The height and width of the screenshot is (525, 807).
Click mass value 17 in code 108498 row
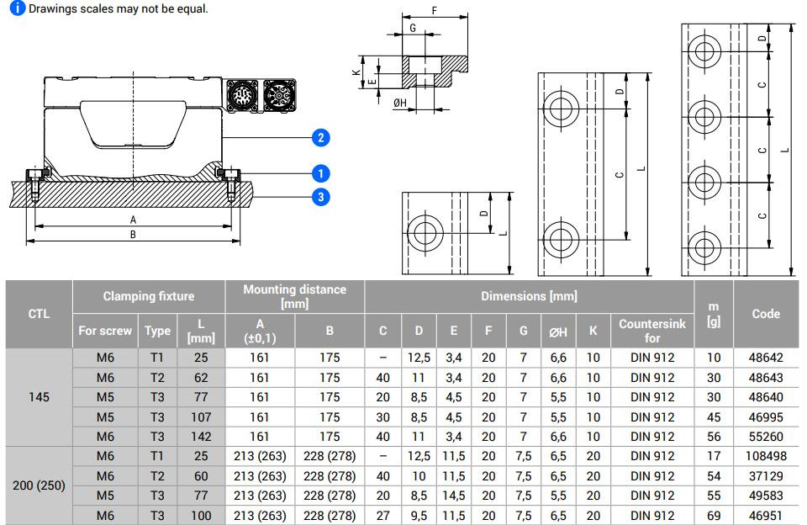coord(714,457)
